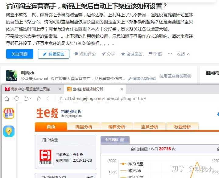Reload the page with refresh icon
The image size is (219, 178).
click(17, 98)
